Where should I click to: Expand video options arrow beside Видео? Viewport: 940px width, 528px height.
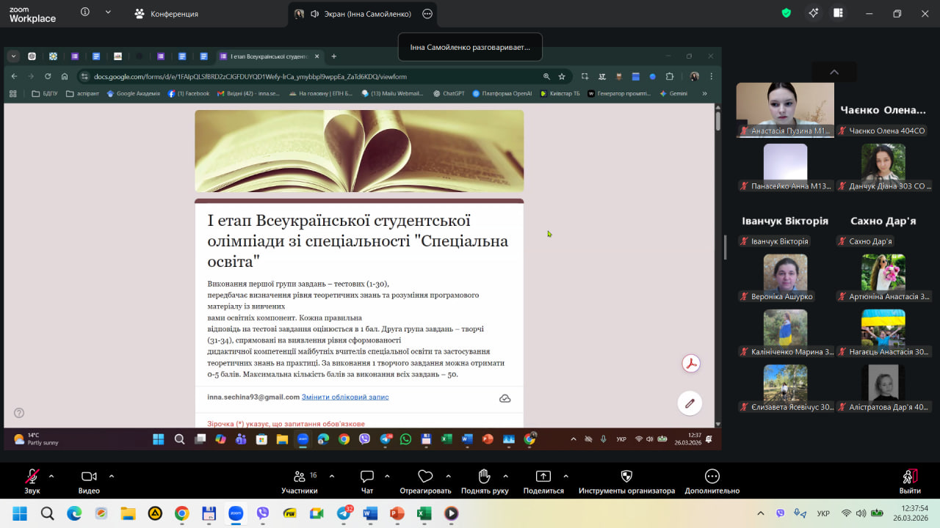click(x=112, y=476)
